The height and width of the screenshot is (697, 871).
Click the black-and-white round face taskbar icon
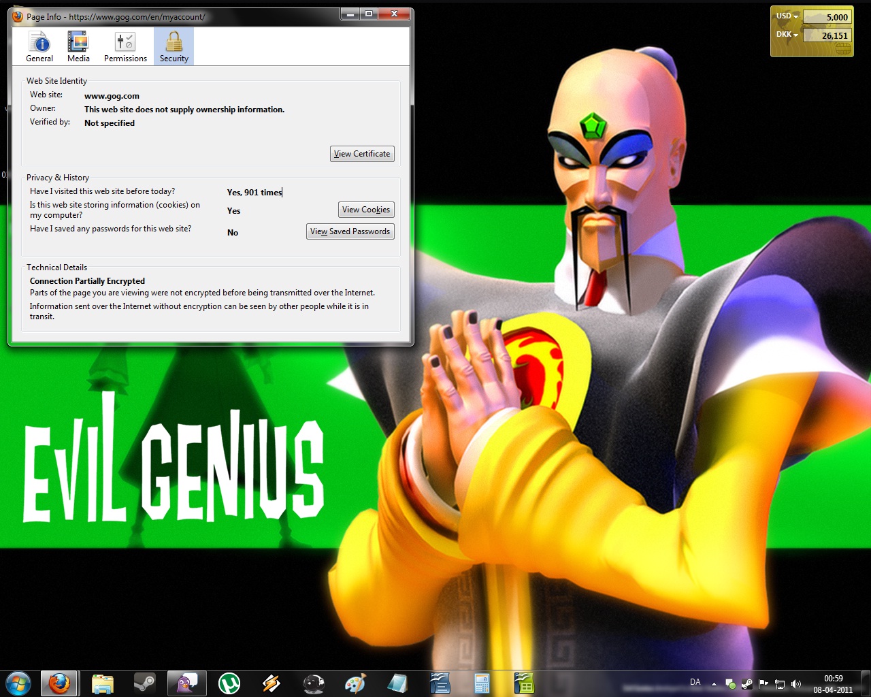(x=314, y=683)
